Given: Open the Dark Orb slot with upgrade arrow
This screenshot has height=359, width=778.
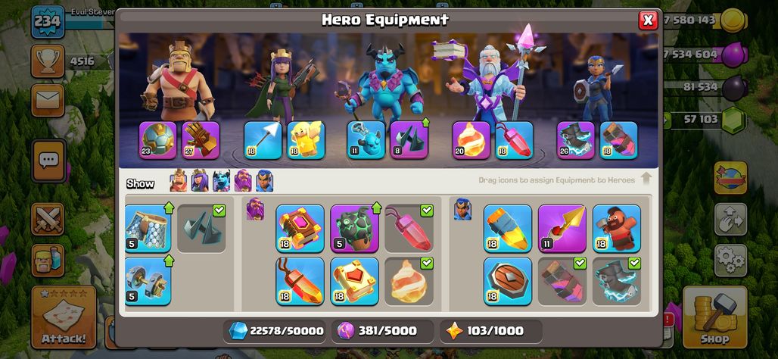Looking at the screenshot, I should coord(409,141).
